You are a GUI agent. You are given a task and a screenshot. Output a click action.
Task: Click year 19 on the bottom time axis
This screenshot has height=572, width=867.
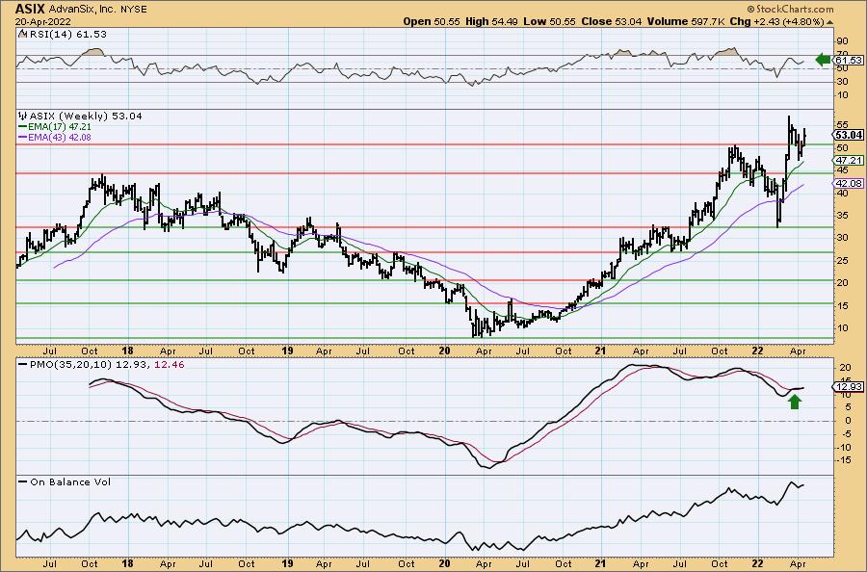point(287,563)
